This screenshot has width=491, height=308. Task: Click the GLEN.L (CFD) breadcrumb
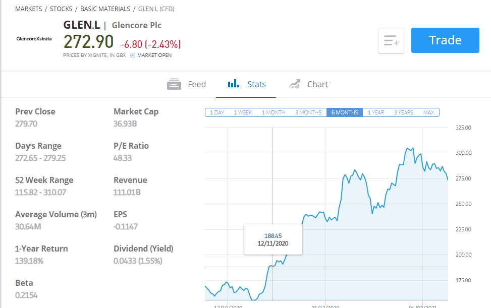(x=156, y=9)
